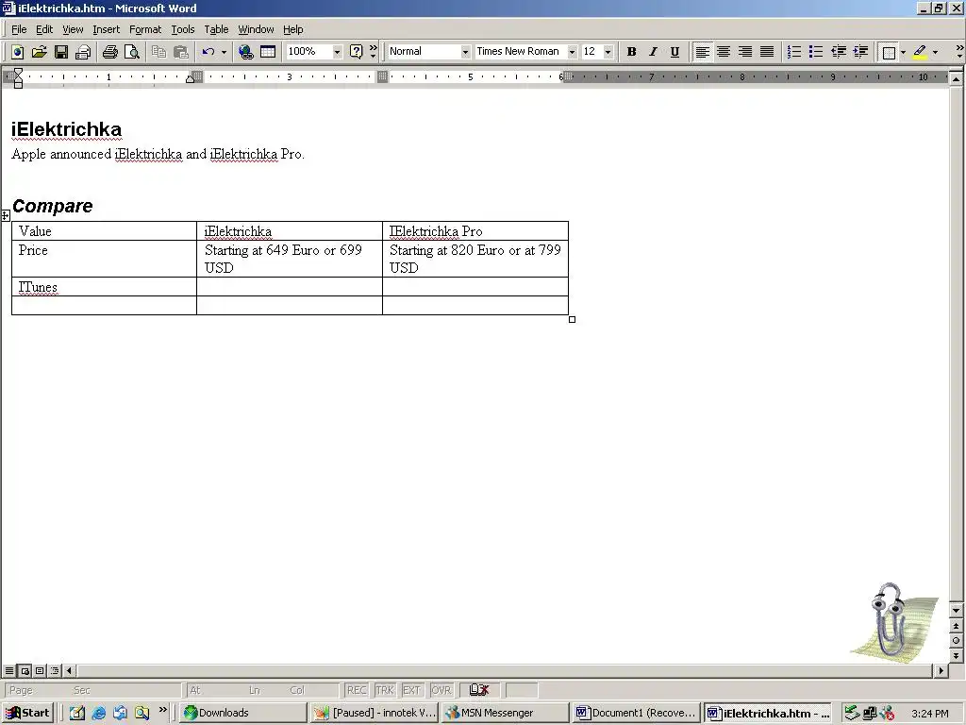Switch to Paused innotek taskbar button
Screen dimensions: 966x725
tap(374, 713)
